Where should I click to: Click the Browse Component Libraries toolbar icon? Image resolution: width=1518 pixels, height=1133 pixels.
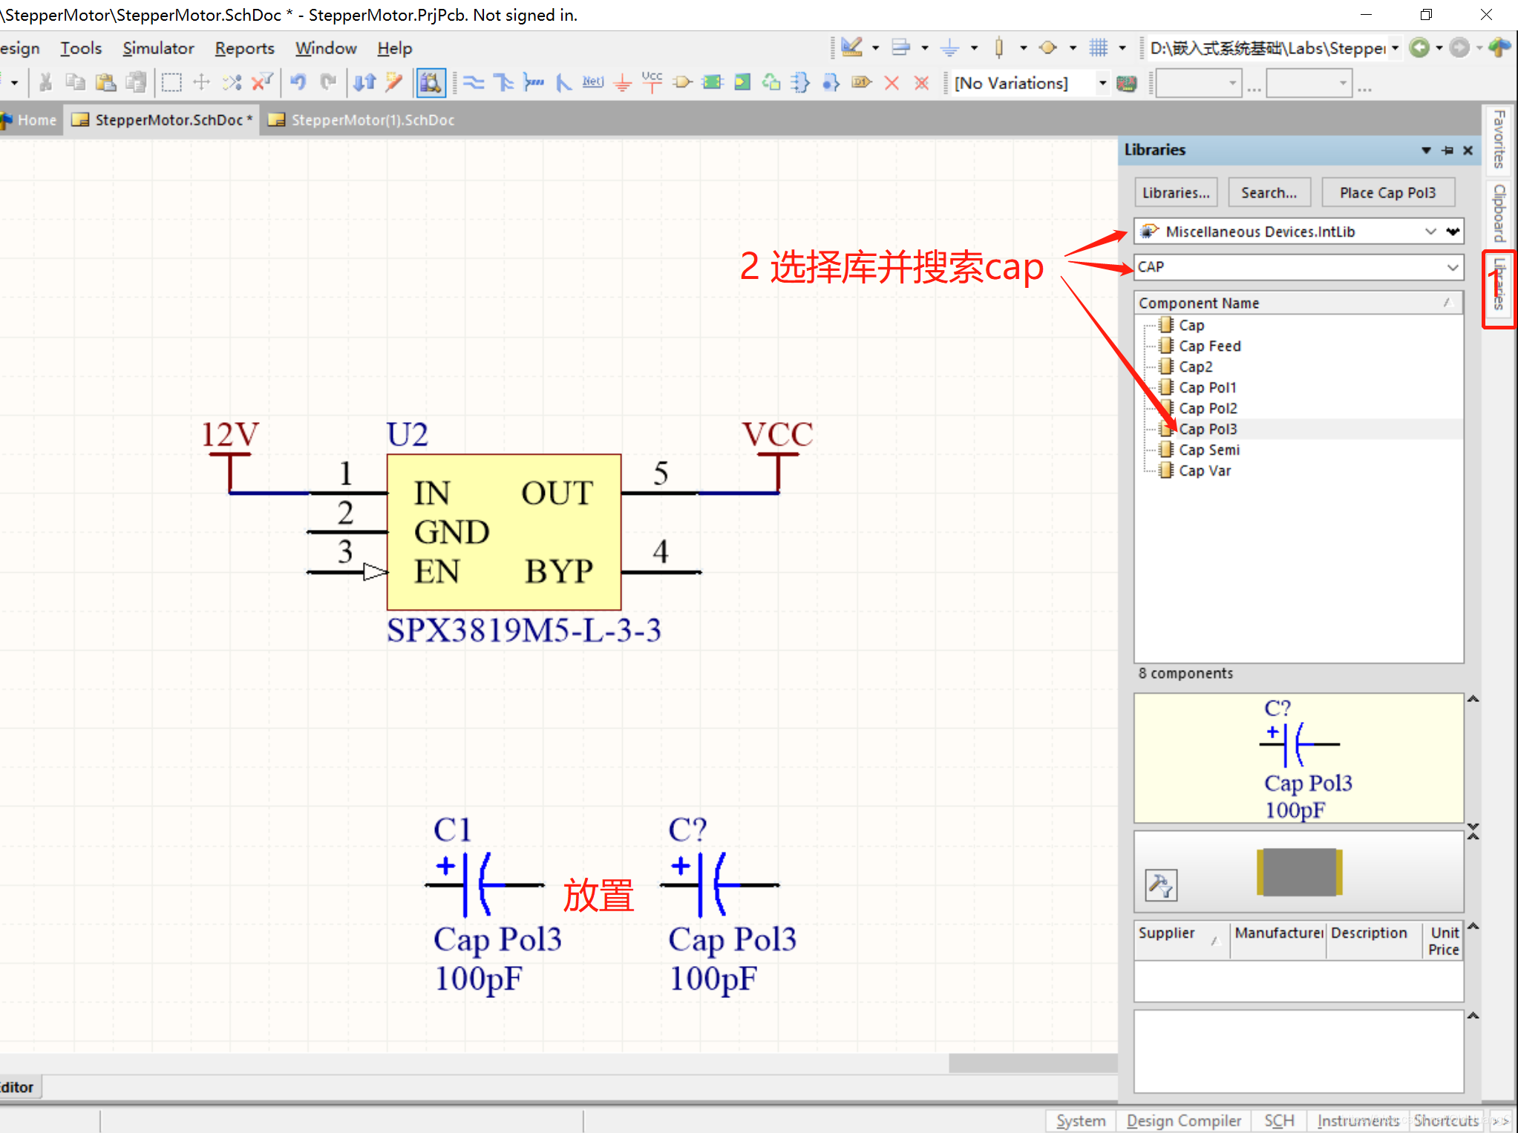point(431,82)
